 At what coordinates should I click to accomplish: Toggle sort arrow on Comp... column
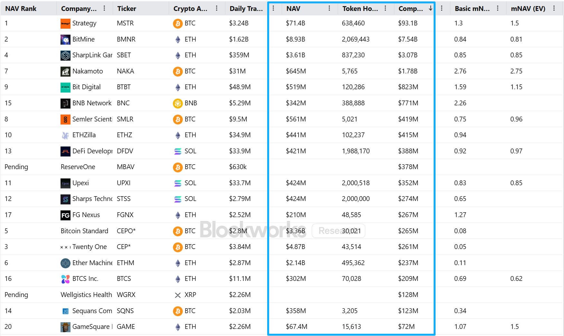tap(430, 8)
